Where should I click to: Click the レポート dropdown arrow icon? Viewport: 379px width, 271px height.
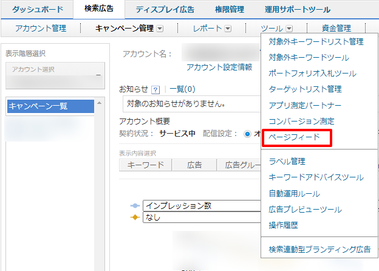pos(228,28)
